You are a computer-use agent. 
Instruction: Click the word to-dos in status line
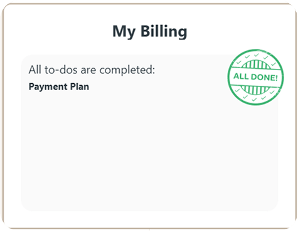61,69
